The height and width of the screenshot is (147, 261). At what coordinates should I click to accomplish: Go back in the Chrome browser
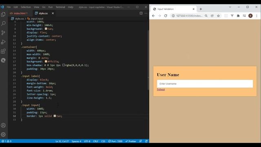click(153, 16)
